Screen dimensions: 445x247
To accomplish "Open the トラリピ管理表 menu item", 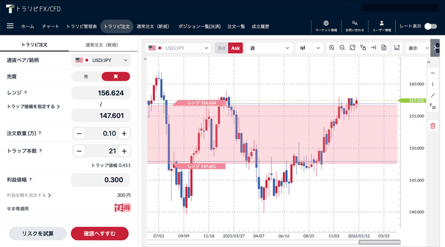I will (81, 27).
